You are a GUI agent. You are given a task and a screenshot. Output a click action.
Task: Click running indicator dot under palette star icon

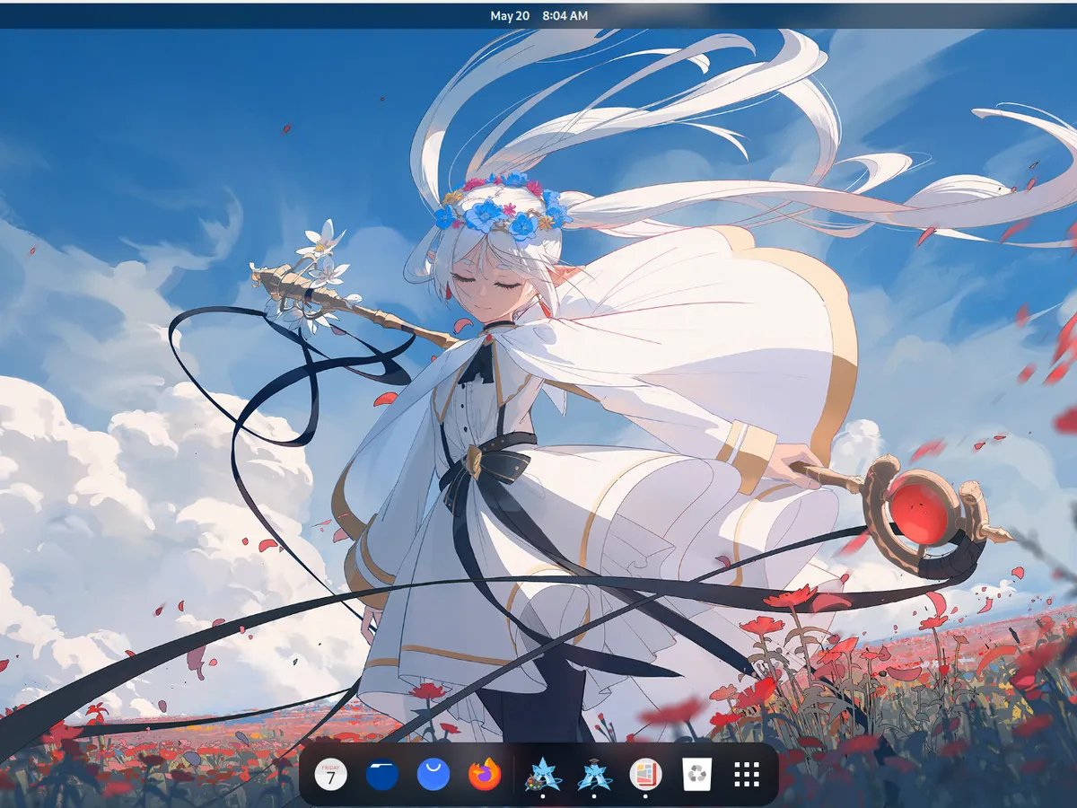542,795
